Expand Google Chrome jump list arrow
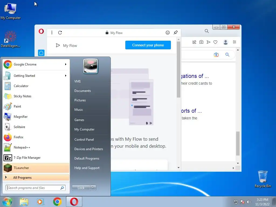This screenshot has width=276, height=207. pos(66,64)
